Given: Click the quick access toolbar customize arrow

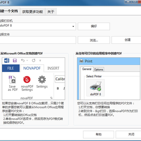Looking at the screenshot, I should coord(40,60).
